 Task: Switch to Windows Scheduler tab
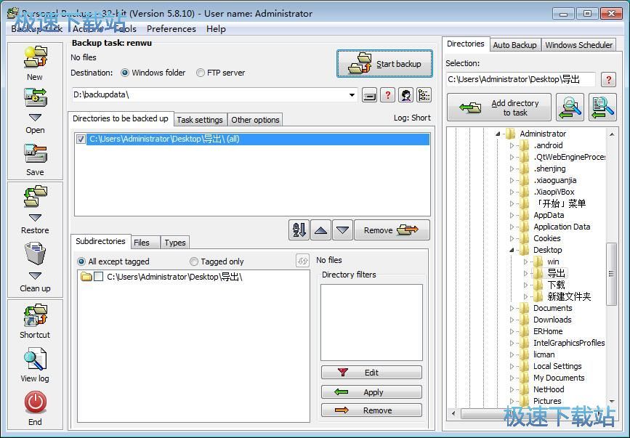pyautogui.click(x=578, y=45)
